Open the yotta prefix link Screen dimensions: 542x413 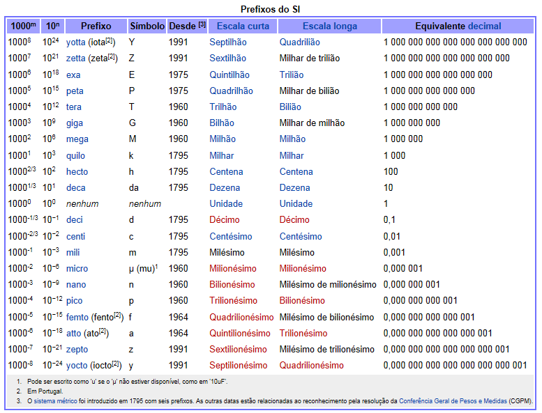pyautogui.click(x=76, y=42)
